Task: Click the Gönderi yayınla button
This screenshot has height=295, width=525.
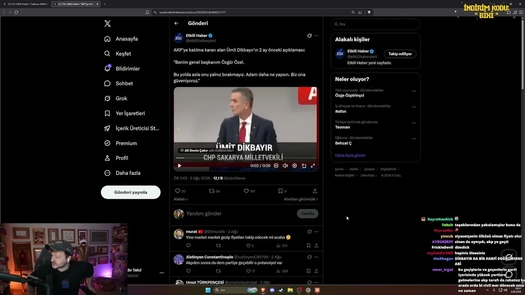Action: pos(131,192)
